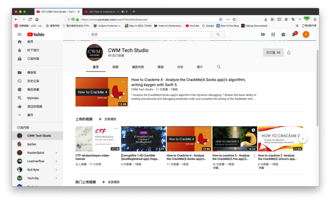Click the screenshot crop toolbar icon
Image resolution: width=331 pixels, height=202 pixels.
[x=293, y=19]
